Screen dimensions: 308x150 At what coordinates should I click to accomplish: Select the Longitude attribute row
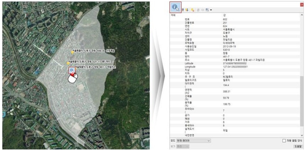[x=235, y=67]
